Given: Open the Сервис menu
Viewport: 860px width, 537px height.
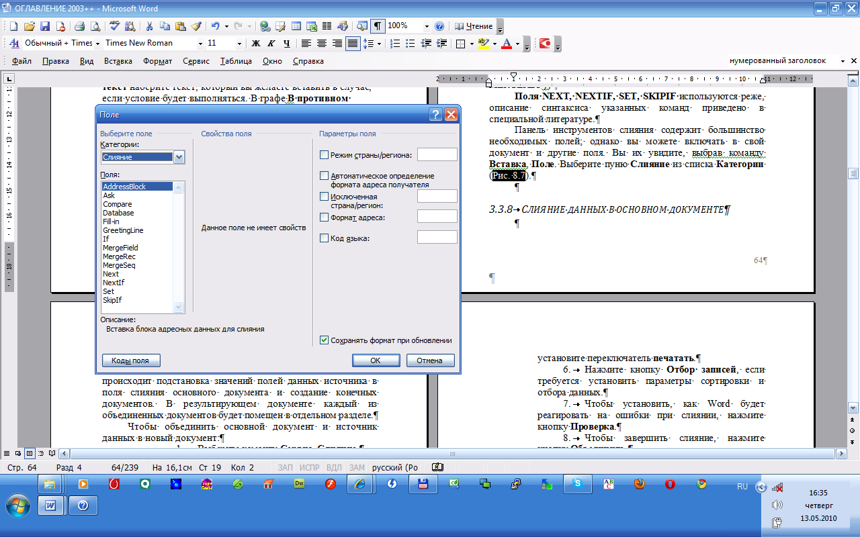Looking at the screenshot, I should tap(196, 61).
